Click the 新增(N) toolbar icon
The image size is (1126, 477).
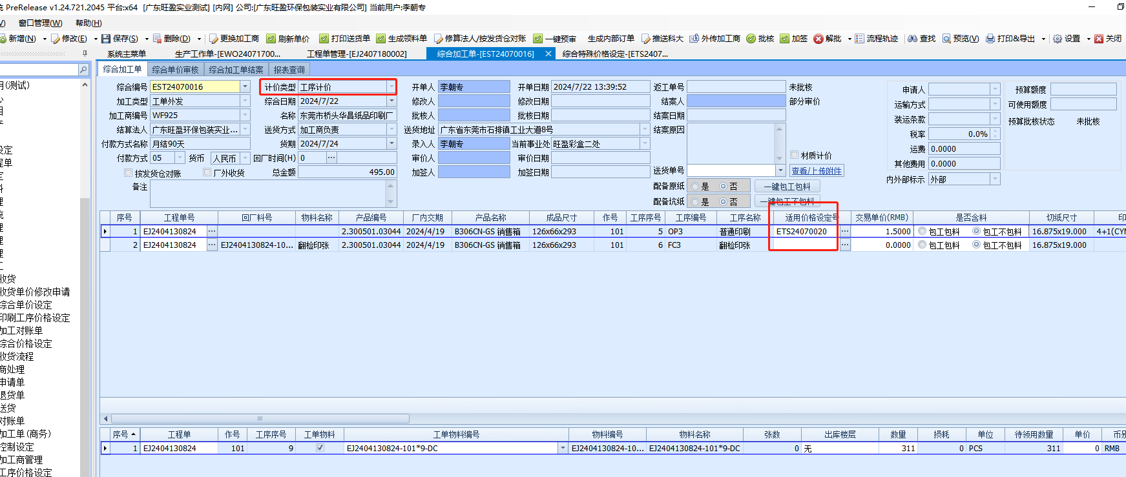click(x=4, y=39)
